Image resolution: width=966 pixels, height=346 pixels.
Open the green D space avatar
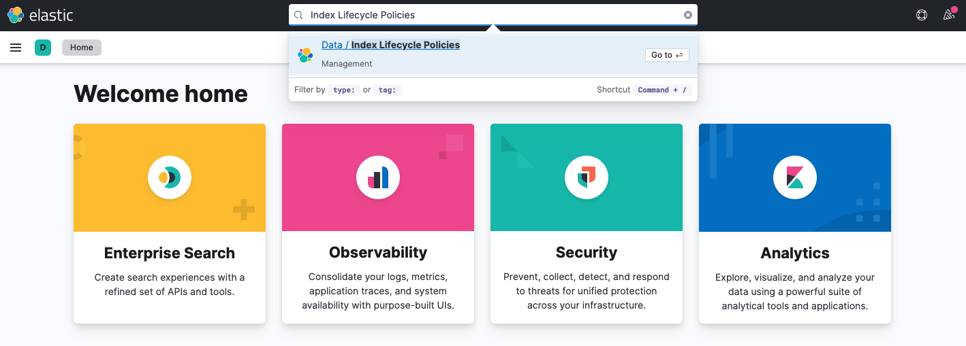43,48
